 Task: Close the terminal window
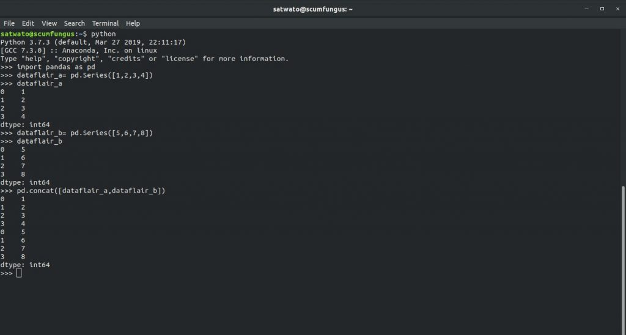[617, 9]
